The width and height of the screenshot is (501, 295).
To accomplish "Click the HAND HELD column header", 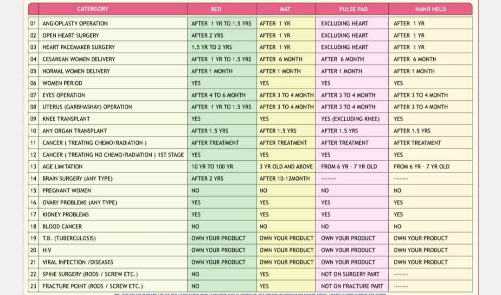I will click(430, 9).
